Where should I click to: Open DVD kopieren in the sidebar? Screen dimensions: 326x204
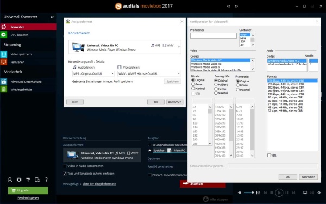(28, 35)
